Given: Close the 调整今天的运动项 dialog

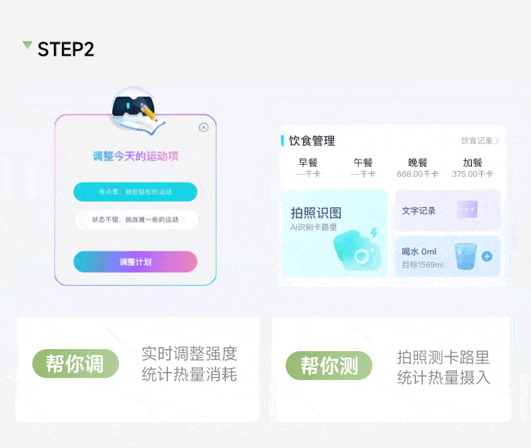Looking at the screenshot, I should pyautogui.click(x=203, y=127).
